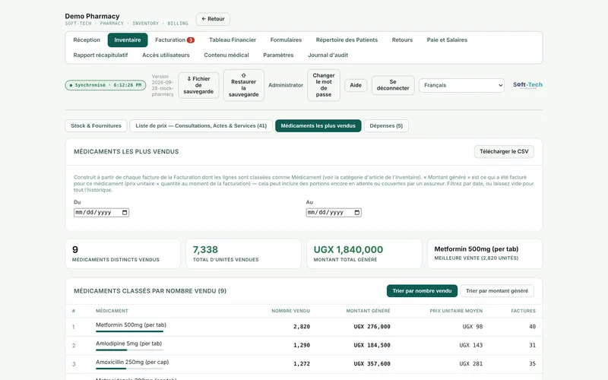608x380 pixels.
Task: Click Se déconnecter button
Action: pos(393,85)
